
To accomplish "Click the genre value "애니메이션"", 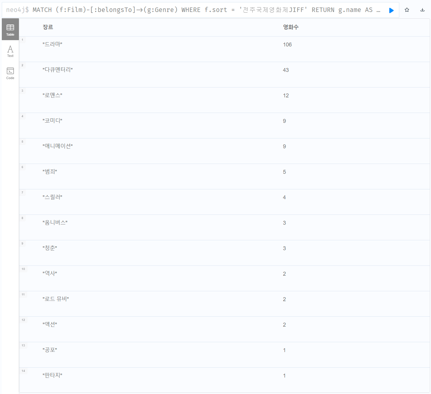I will pos(58,146).
